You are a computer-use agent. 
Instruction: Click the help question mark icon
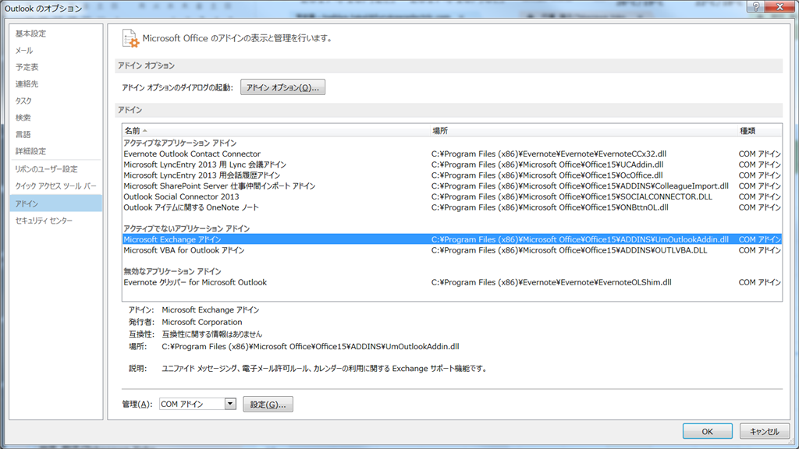point(756,6)
